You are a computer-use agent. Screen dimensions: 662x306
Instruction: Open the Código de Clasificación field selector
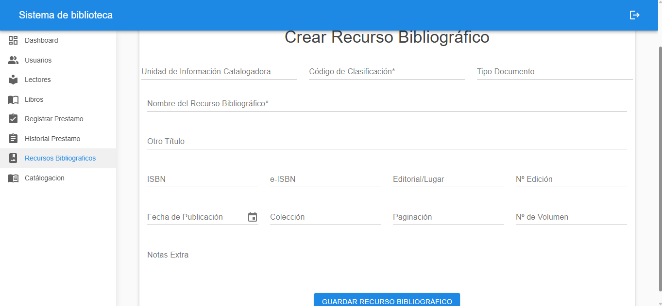pyautogui.click(x=386, y=71)
